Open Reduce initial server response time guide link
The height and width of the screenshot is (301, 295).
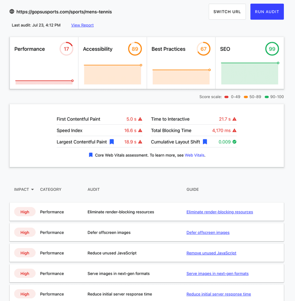click(219, 294)
